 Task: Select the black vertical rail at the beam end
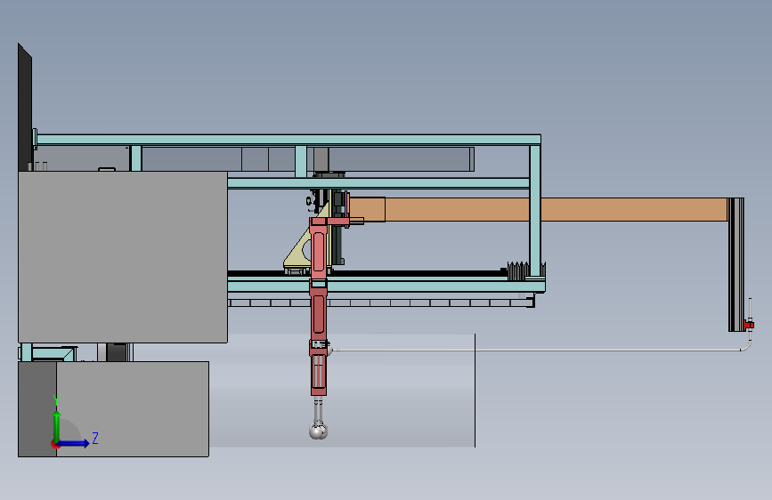(x=736, y=264)
